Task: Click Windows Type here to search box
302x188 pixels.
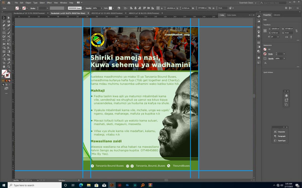Action: pyautogui.click(x=35, y=185)
